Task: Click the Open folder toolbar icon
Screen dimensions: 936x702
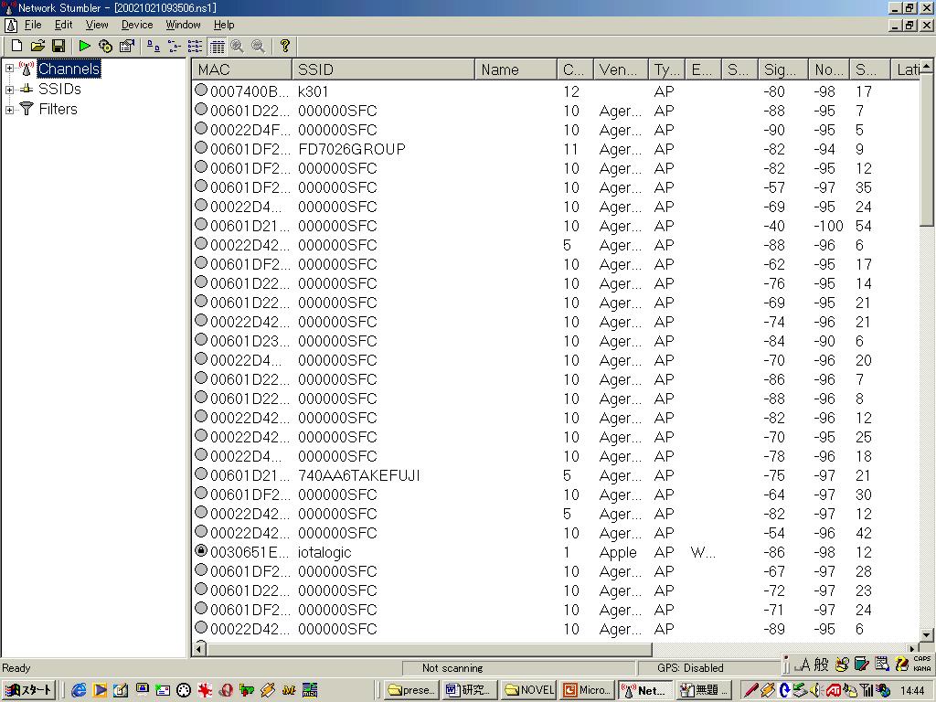Action: 37,46
